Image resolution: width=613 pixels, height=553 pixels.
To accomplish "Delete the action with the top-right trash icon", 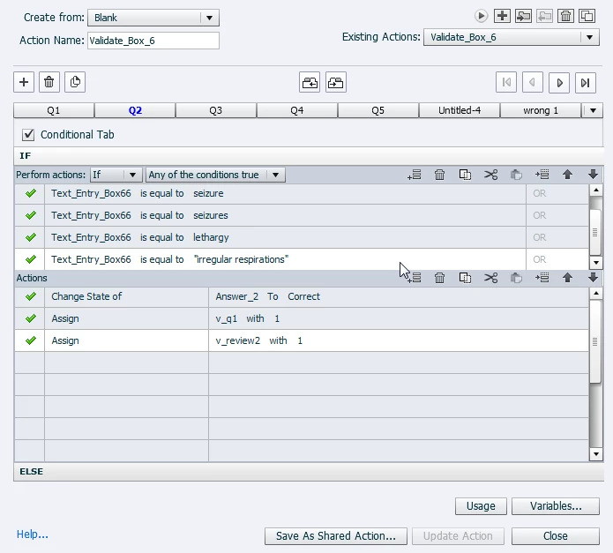I will (x=565, y=16).
